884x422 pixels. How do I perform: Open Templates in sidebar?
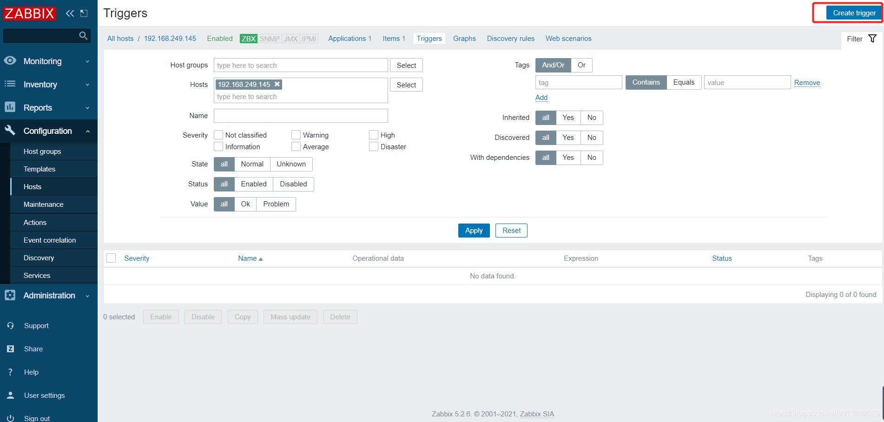coord(54,169)
